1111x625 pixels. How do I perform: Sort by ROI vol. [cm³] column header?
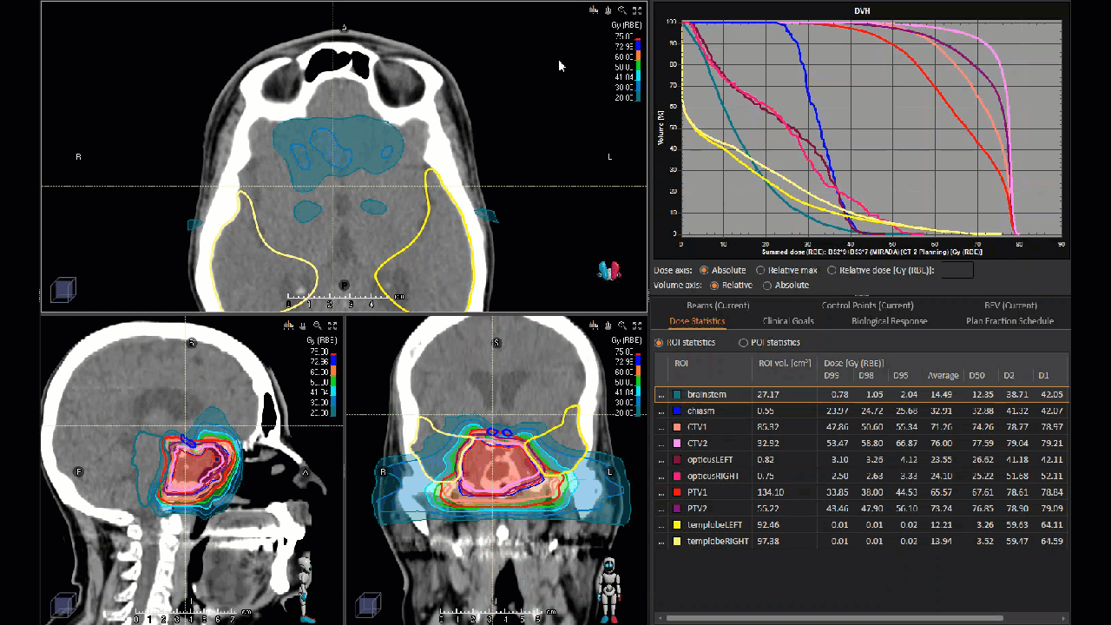785,364
